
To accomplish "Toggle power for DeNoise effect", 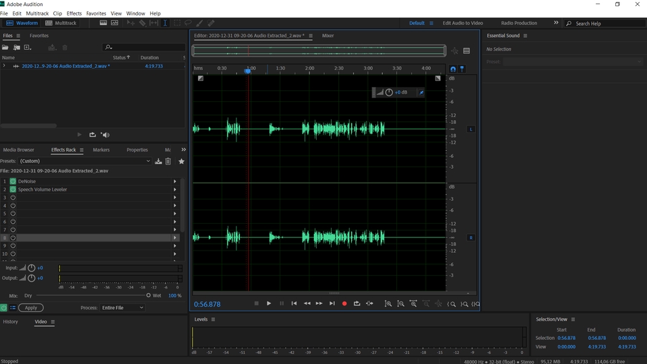I will click(x=13, y=181).
